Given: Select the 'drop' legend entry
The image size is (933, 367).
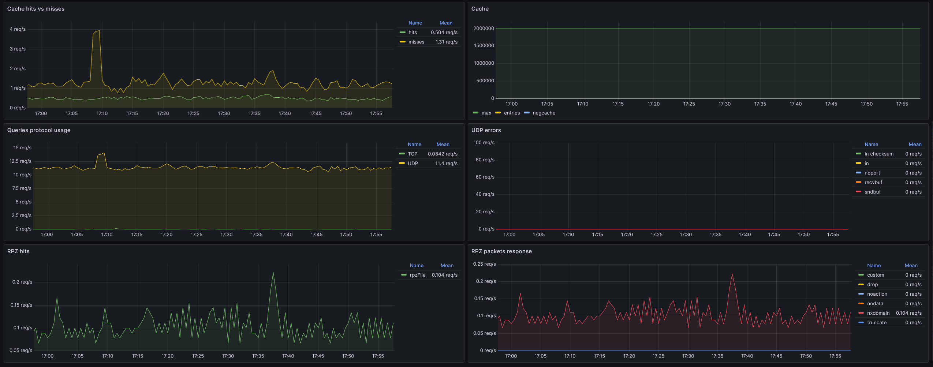Looking at the screenshot, I should tap(872, 285).
